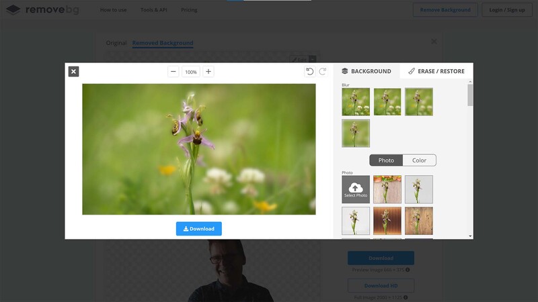Select the first blur thumbnail in the Blur section
Viewport: 538px width, 302px height.
(356, 102)
